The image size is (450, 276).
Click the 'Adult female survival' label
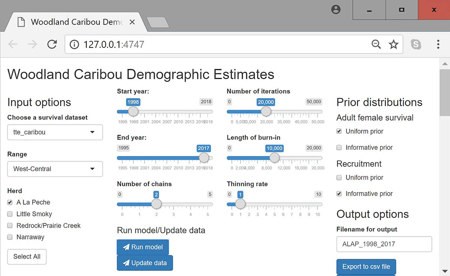coord(375,118)
